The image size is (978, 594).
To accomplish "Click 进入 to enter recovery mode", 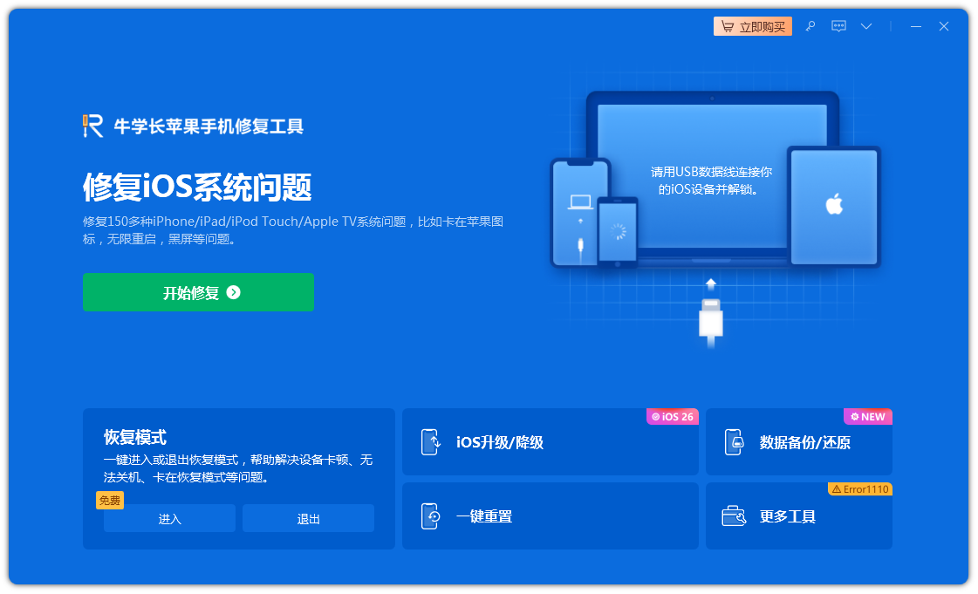I will 169,519.
